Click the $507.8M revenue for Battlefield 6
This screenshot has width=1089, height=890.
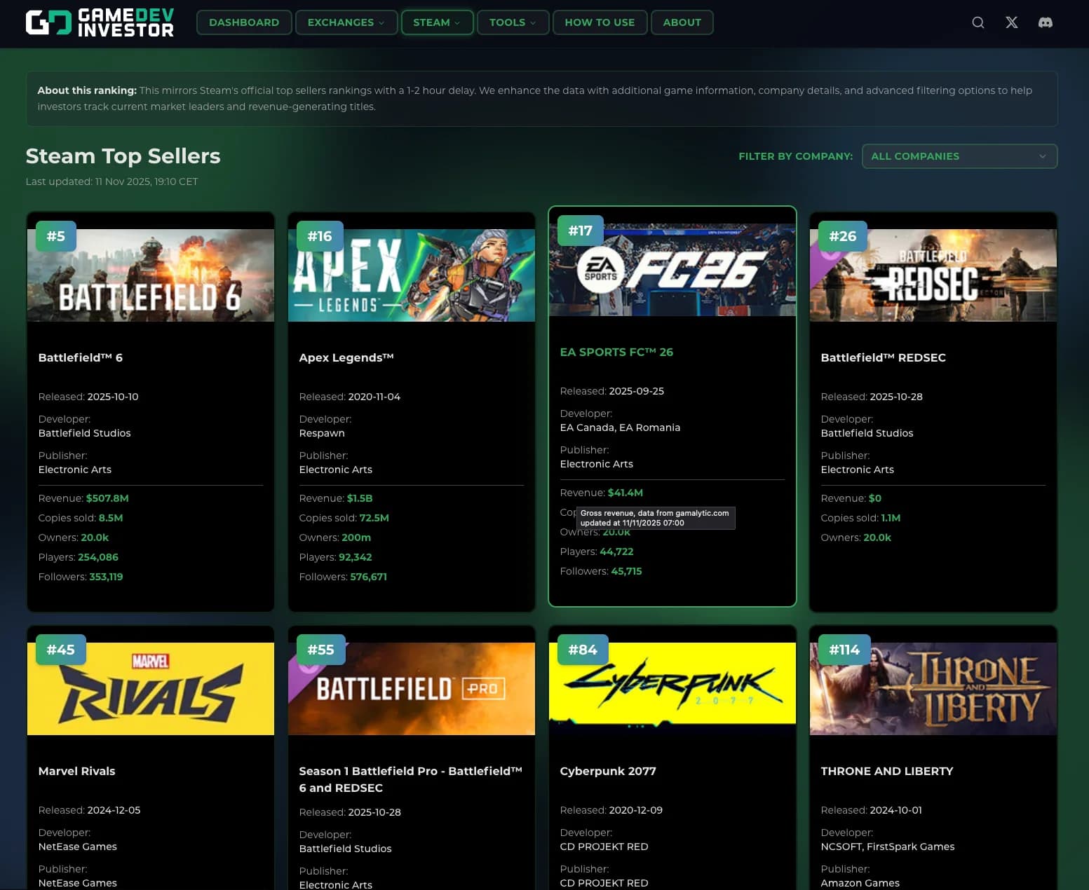coord(107,498)
